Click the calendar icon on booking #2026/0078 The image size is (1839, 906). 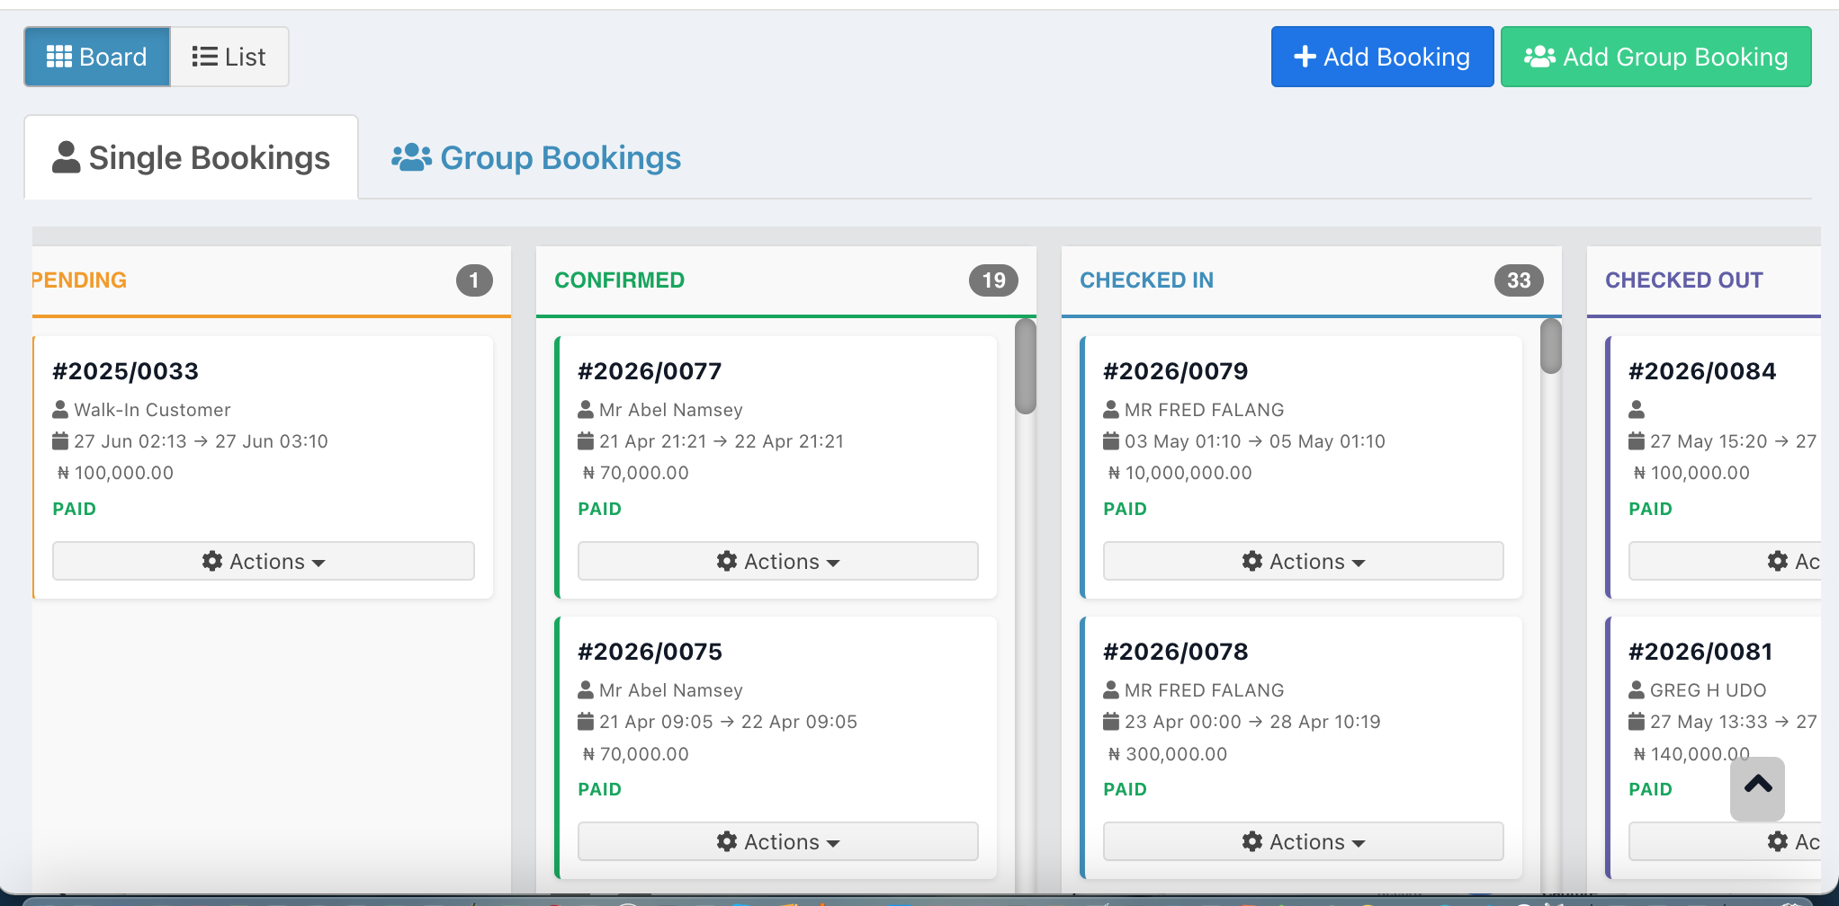click(1111, 722)
